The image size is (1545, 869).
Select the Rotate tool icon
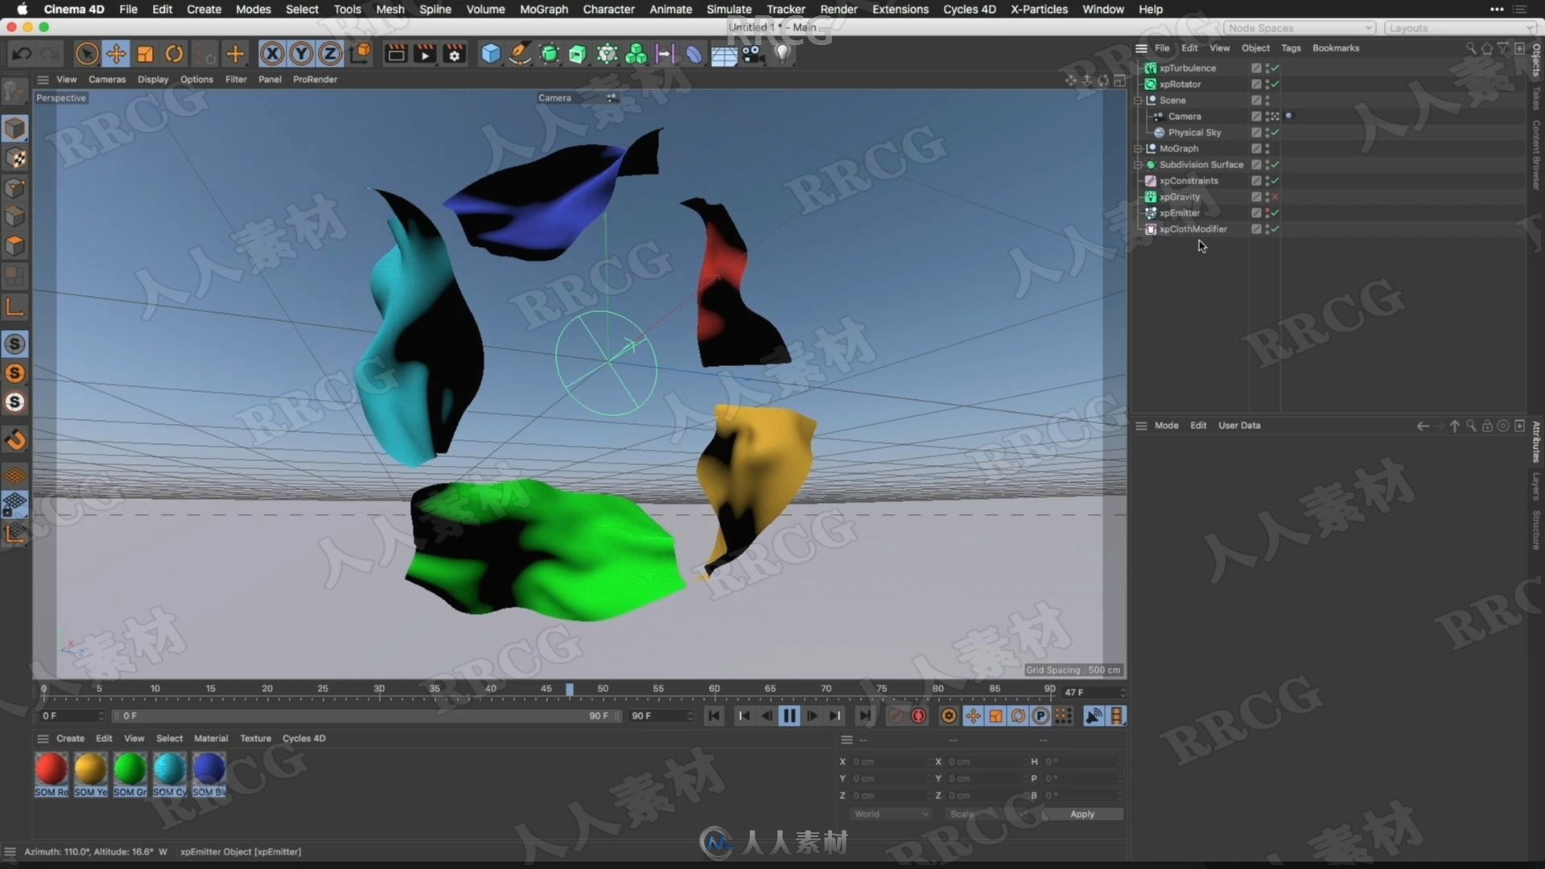pos(175,53)
